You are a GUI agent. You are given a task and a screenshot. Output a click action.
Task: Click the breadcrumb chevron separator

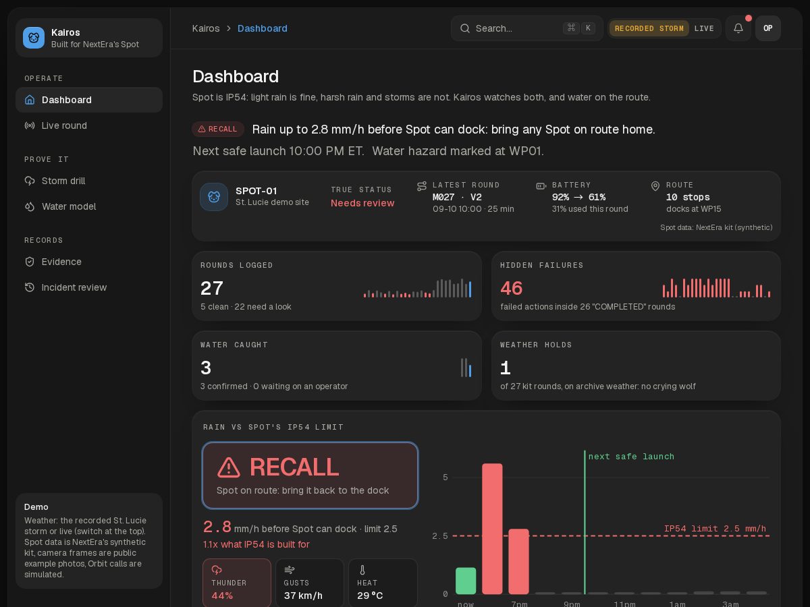pyautogui.click(x=229, y=28)
